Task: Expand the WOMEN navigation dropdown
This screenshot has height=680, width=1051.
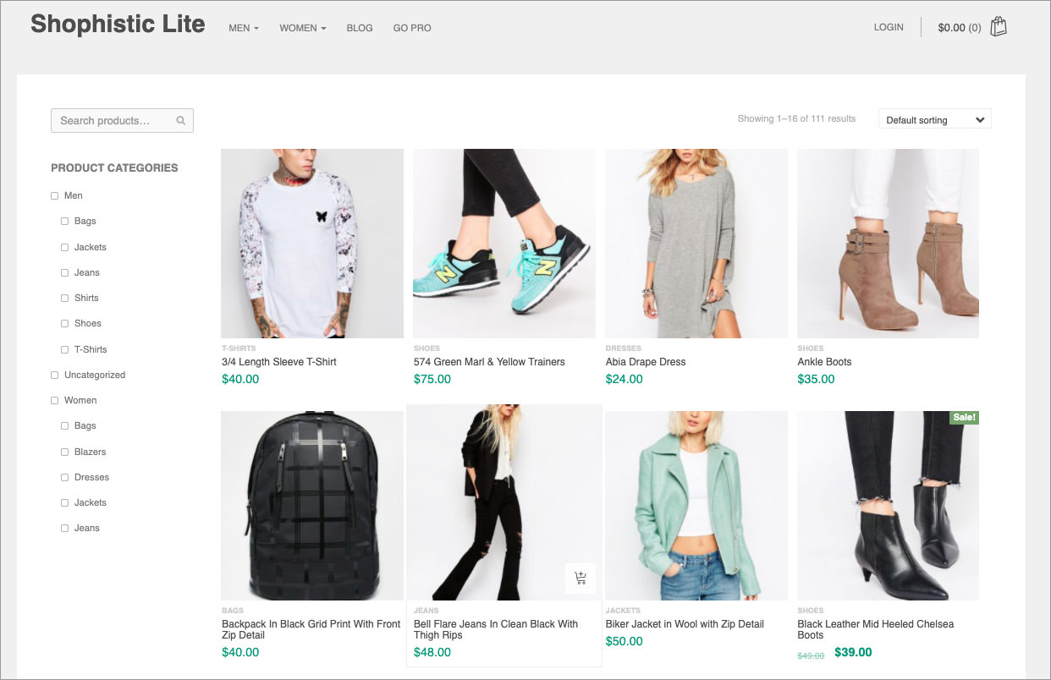Action: 302,27
